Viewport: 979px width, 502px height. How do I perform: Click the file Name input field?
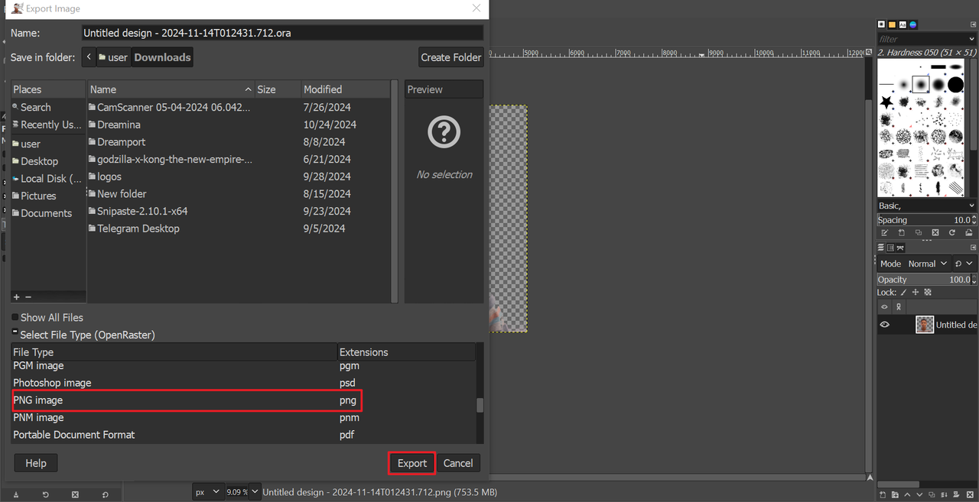pos(282,33)
